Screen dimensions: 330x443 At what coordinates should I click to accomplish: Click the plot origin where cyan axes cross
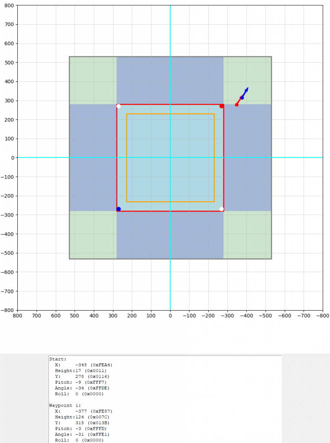click(x=170, y=157)
